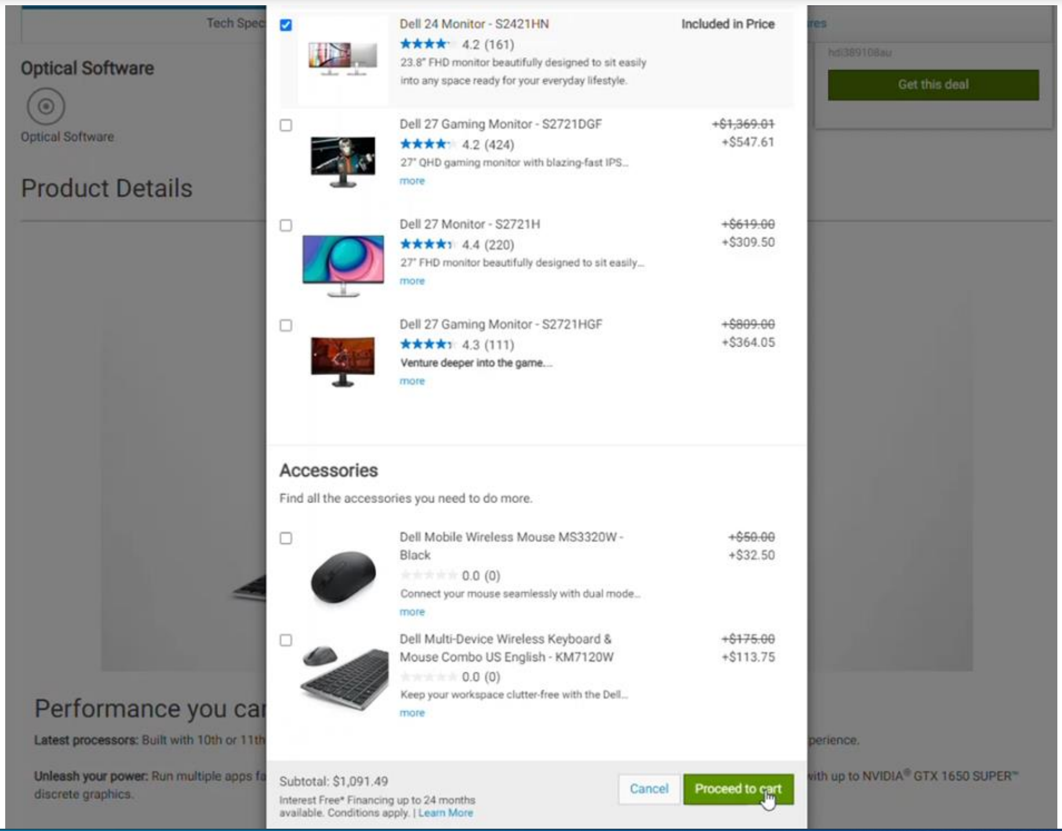Check the Dell 27 Gaming Monitor S2721DGF checkbox

(286, 125)
